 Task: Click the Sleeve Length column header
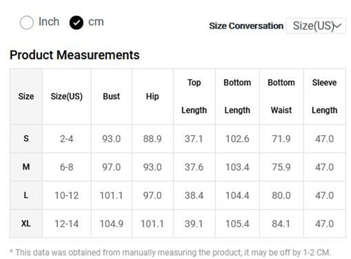pyautogui.click(x=324, y=96)
